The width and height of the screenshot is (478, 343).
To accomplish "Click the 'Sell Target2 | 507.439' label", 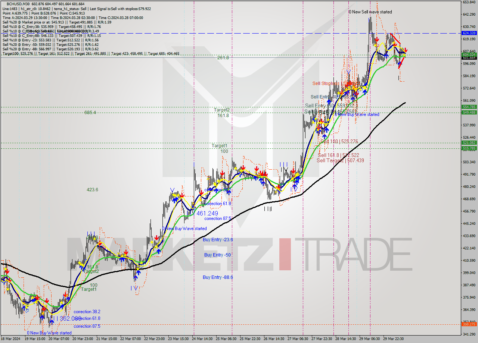I will click(340, 160).
